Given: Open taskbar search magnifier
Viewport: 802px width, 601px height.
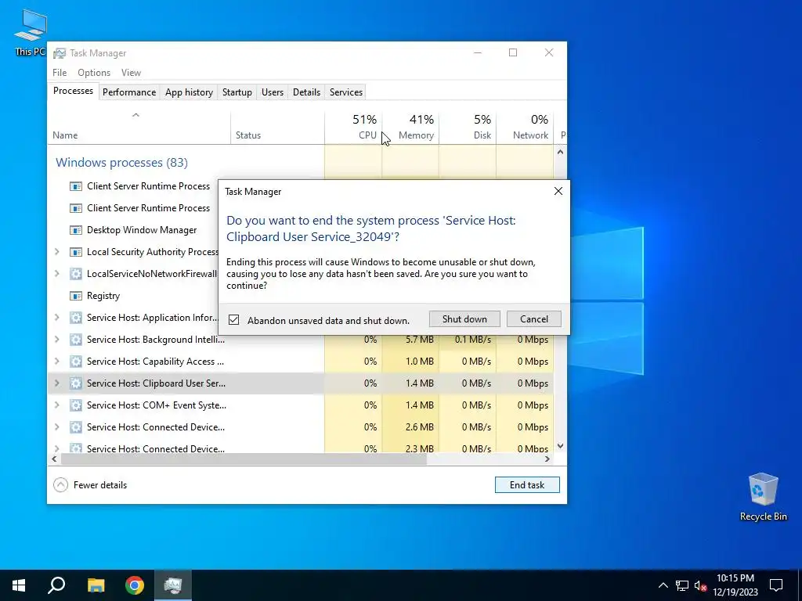Looking at the screenshot, I should (x=56, y=585).
